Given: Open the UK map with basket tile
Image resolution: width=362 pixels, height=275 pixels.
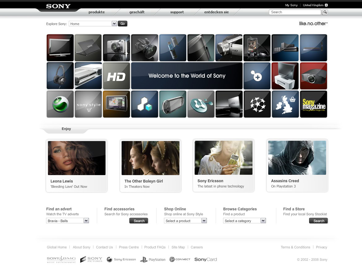Looking at the screenshot, I should click(x=285, y=104).
